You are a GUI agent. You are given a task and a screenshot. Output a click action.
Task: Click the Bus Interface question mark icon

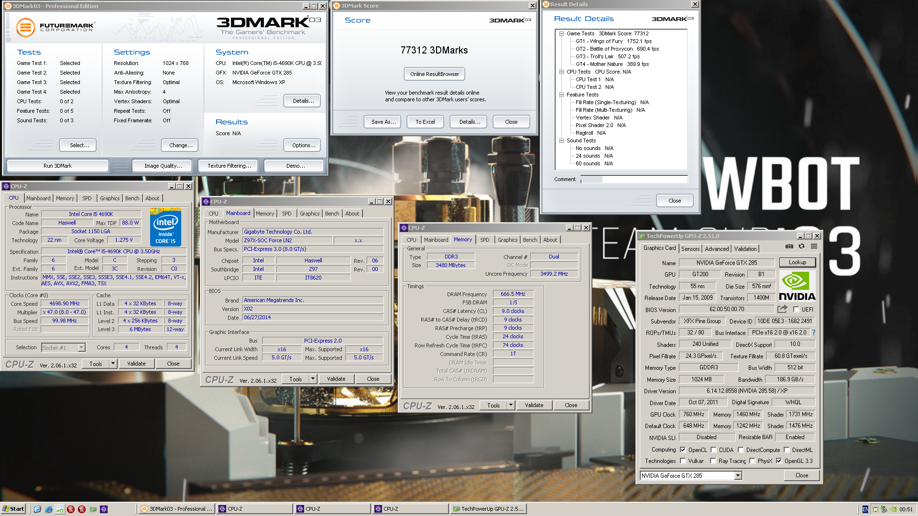coord(813,333)
